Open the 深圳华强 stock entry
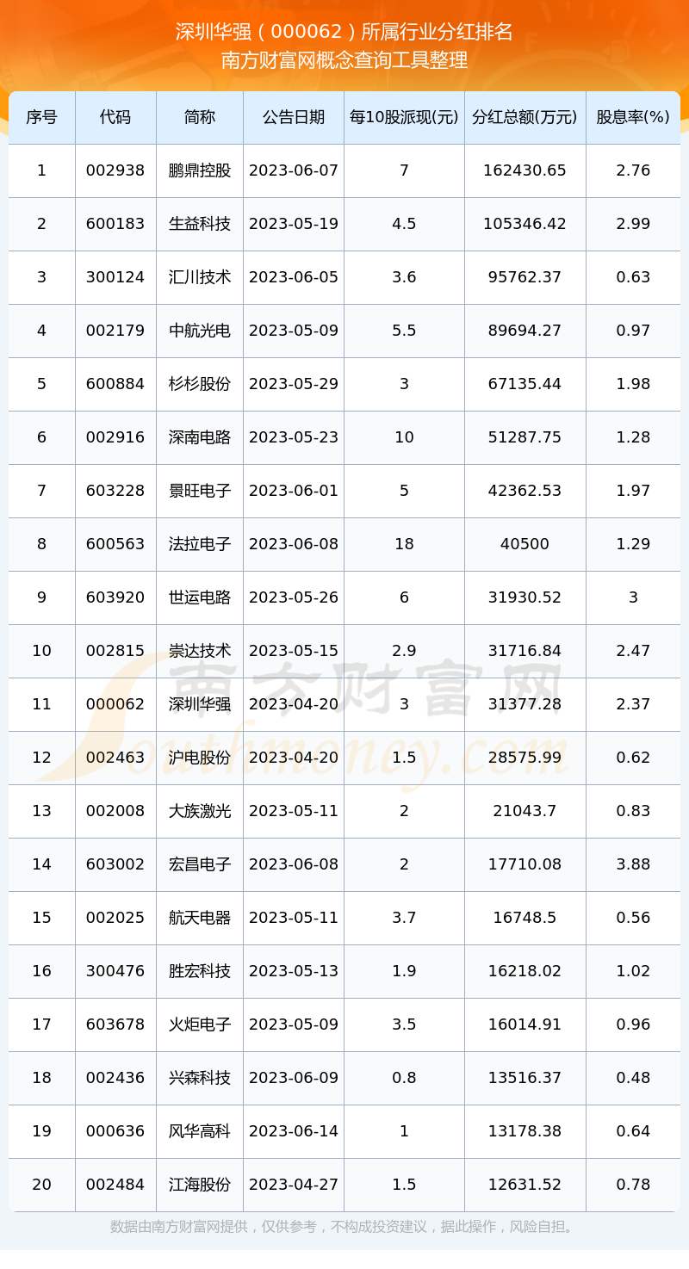 [200, 704]
